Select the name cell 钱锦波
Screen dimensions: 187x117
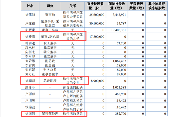tap(30, 107)
